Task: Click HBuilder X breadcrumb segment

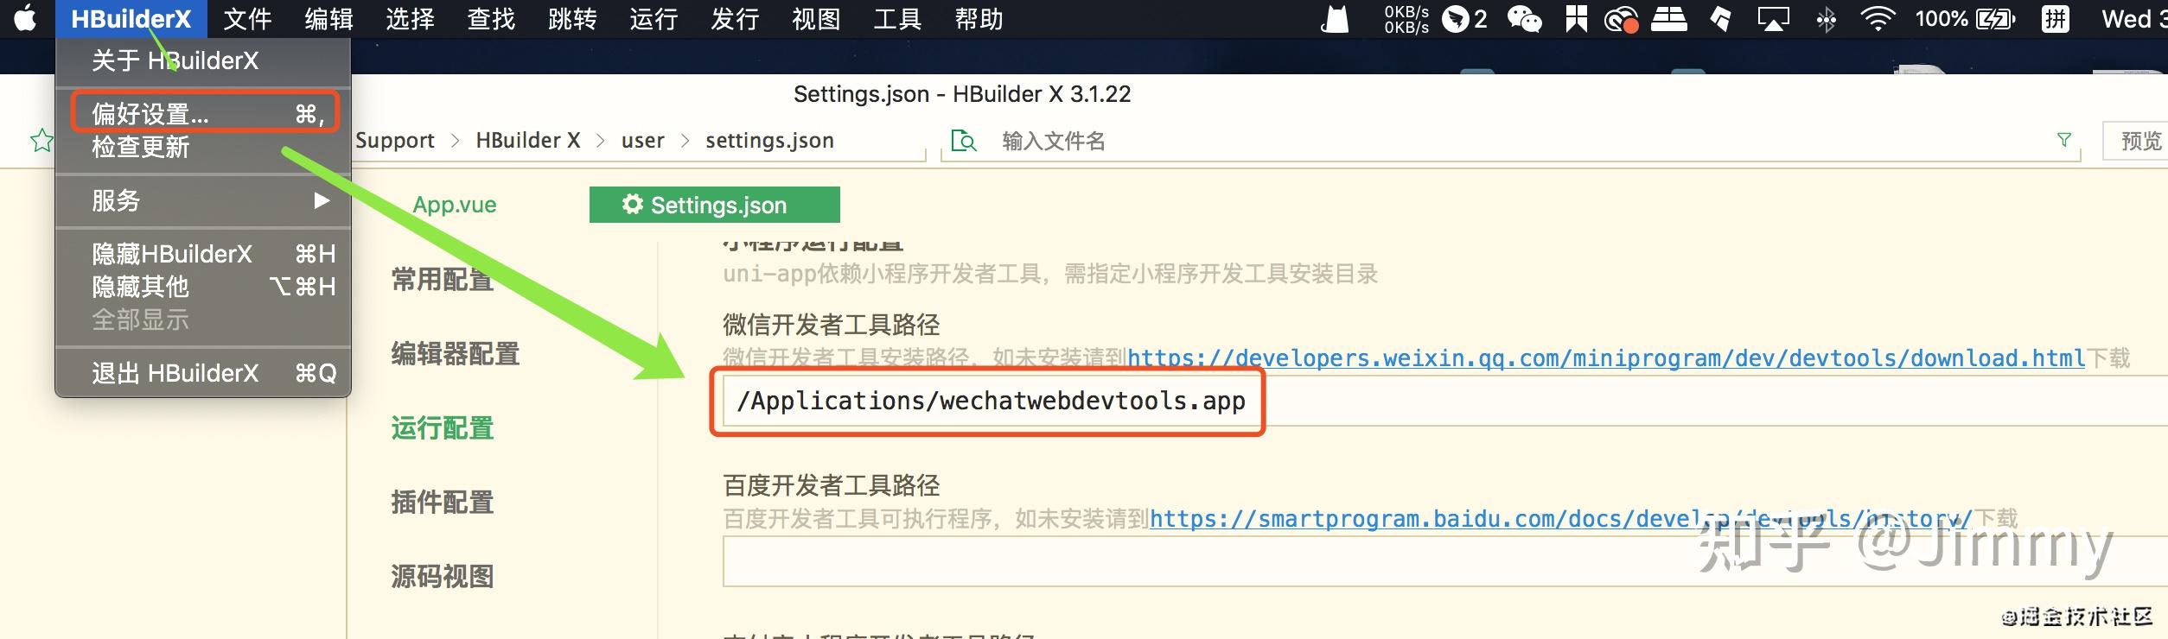Action: (x=528, y=141)
